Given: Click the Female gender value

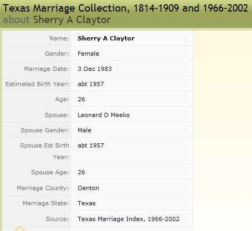Looking at the screenshot, I should (x=88, y=54).
